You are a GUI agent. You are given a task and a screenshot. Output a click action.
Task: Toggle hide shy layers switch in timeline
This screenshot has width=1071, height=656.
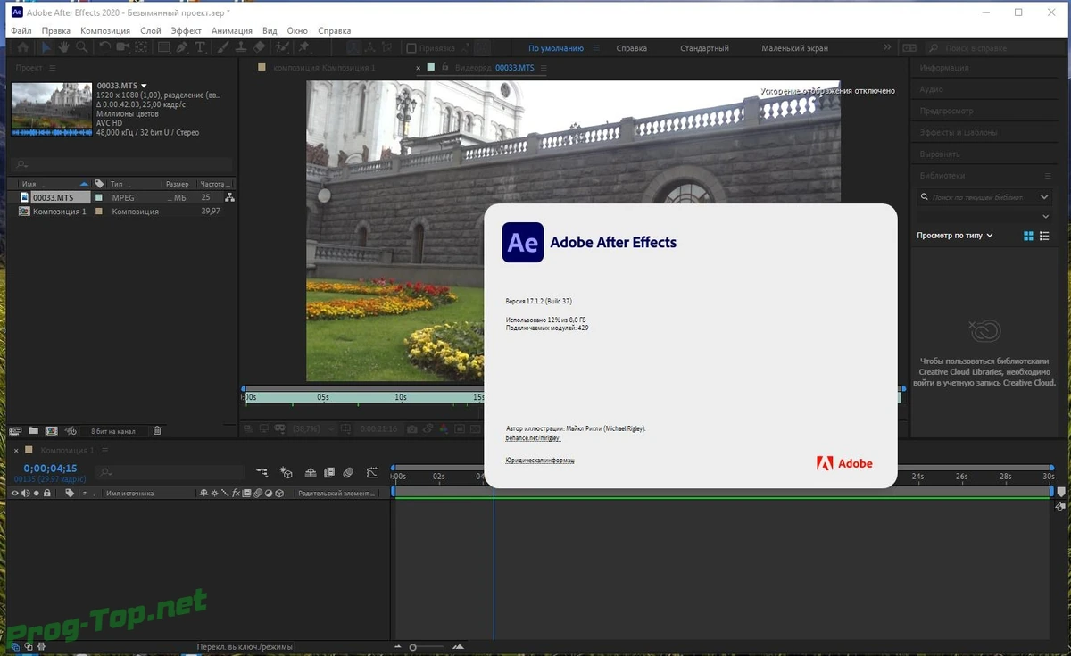pyautogui.click(x=311, y=472)
